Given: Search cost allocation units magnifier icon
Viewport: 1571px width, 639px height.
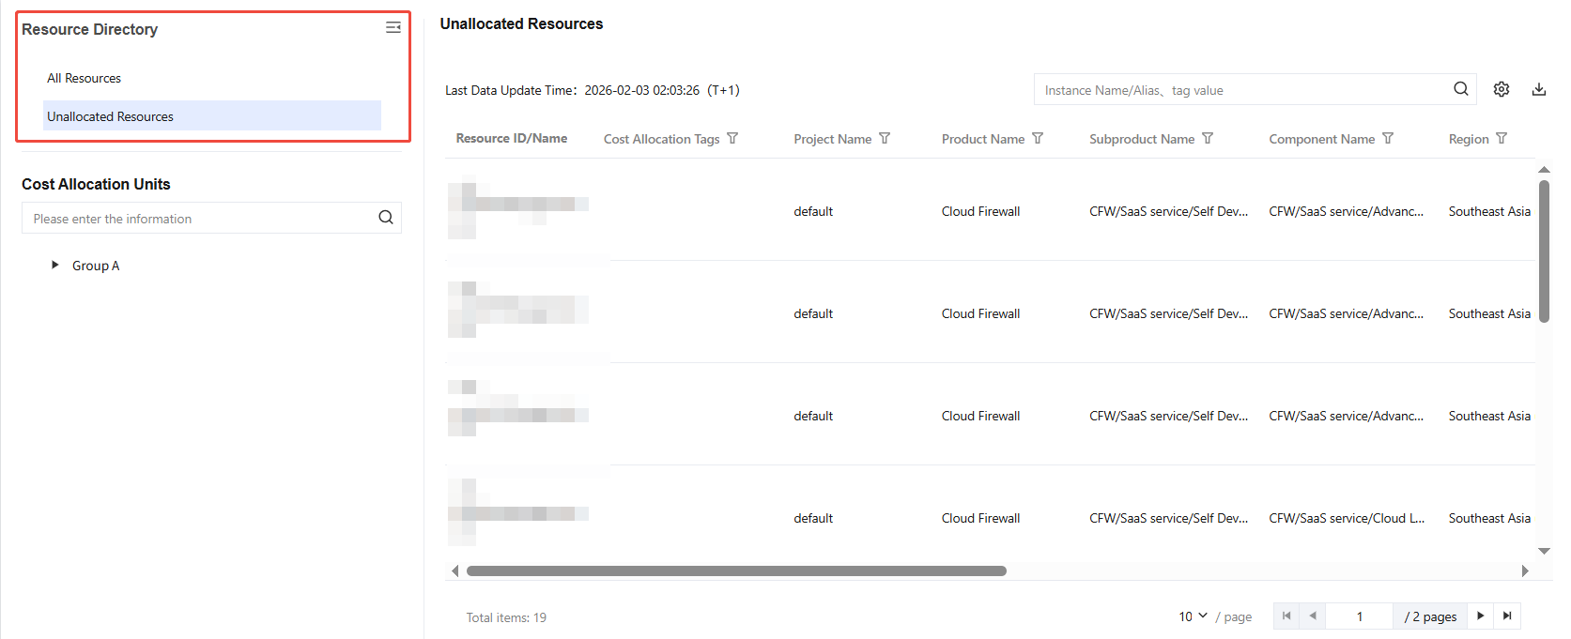Looking at the screenshot, I should point(386,218).
